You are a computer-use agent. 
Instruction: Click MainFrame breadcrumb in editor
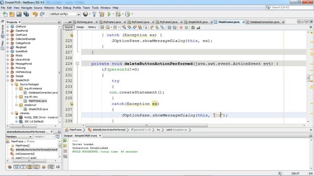pos(75,130)
